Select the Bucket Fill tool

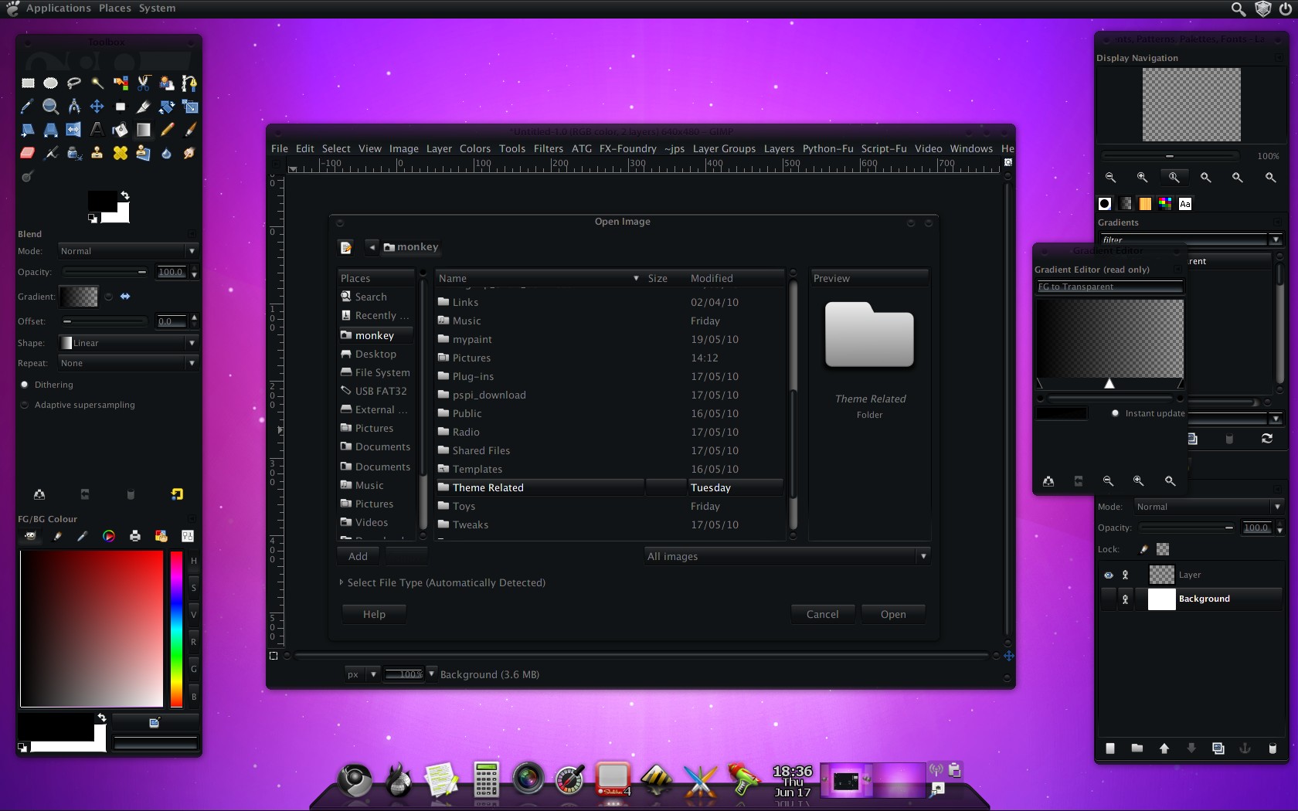121,130
